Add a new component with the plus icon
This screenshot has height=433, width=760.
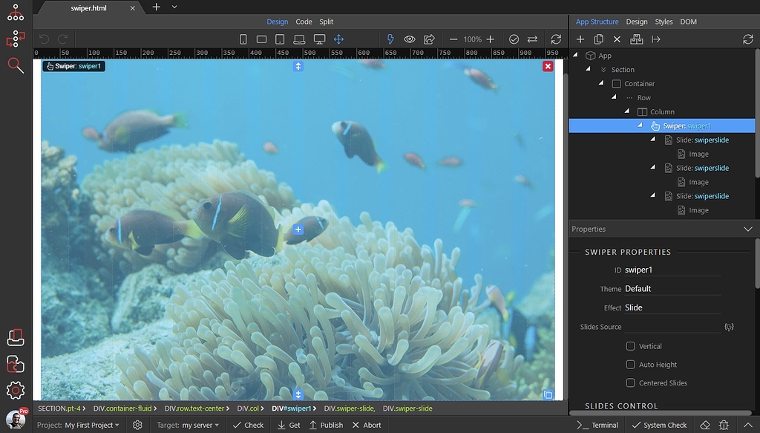click(580, 39)
